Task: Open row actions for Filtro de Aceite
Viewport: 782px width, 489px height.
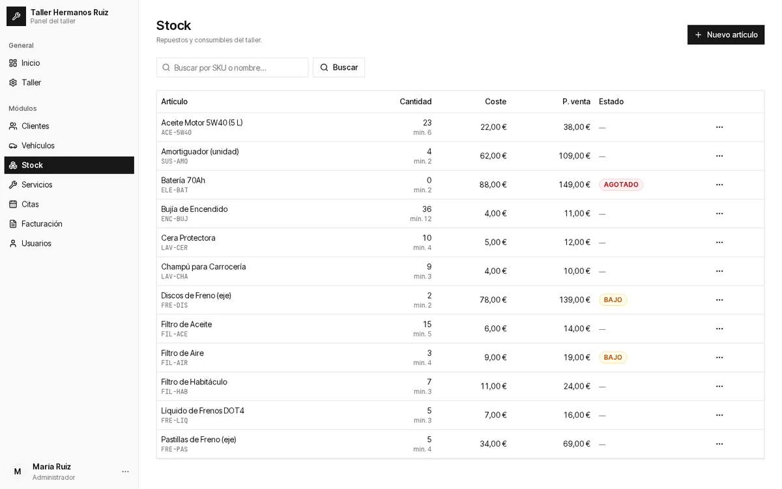Action: pos(719,329)
